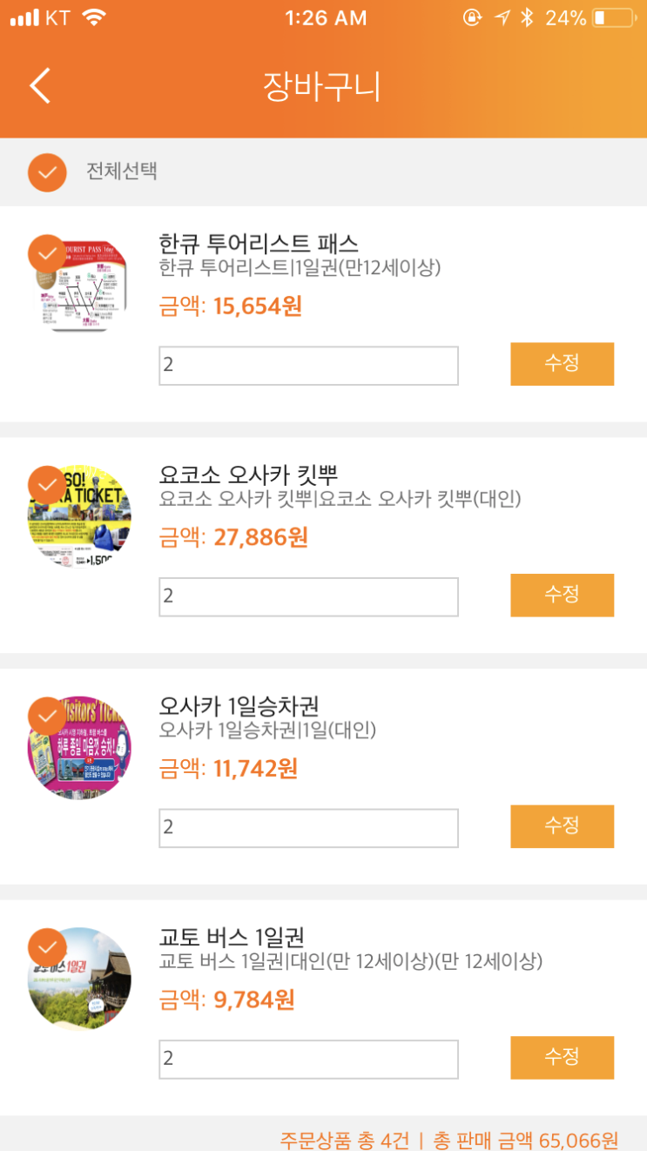The height and width of the screenshot is (1151, 647).
Task: Open the 한큐 투어리스트 패스 product title
Action: (x=259, y=243)
